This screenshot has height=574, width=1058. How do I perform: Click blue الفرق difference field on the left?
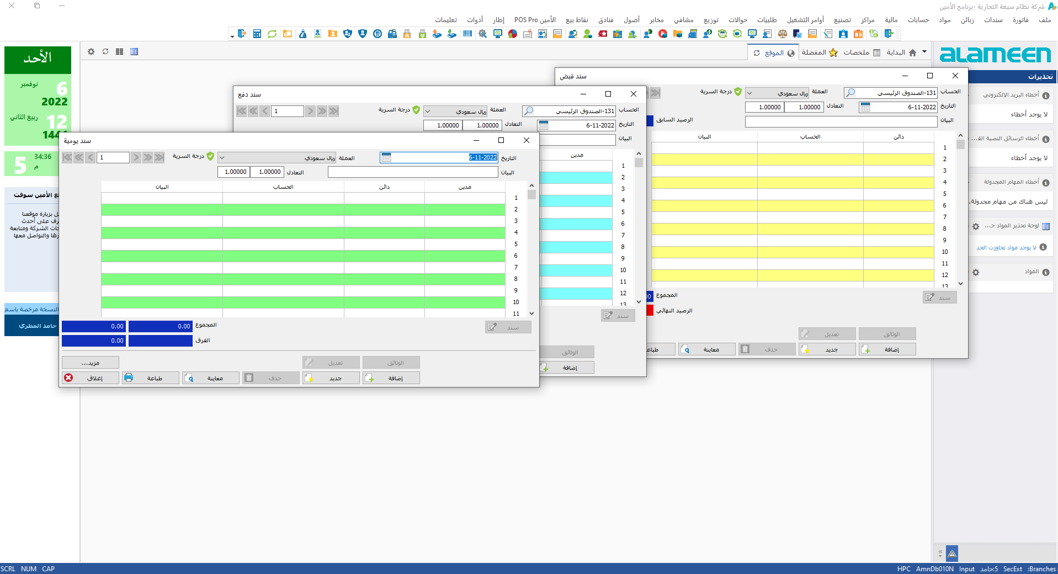point(94,341)
